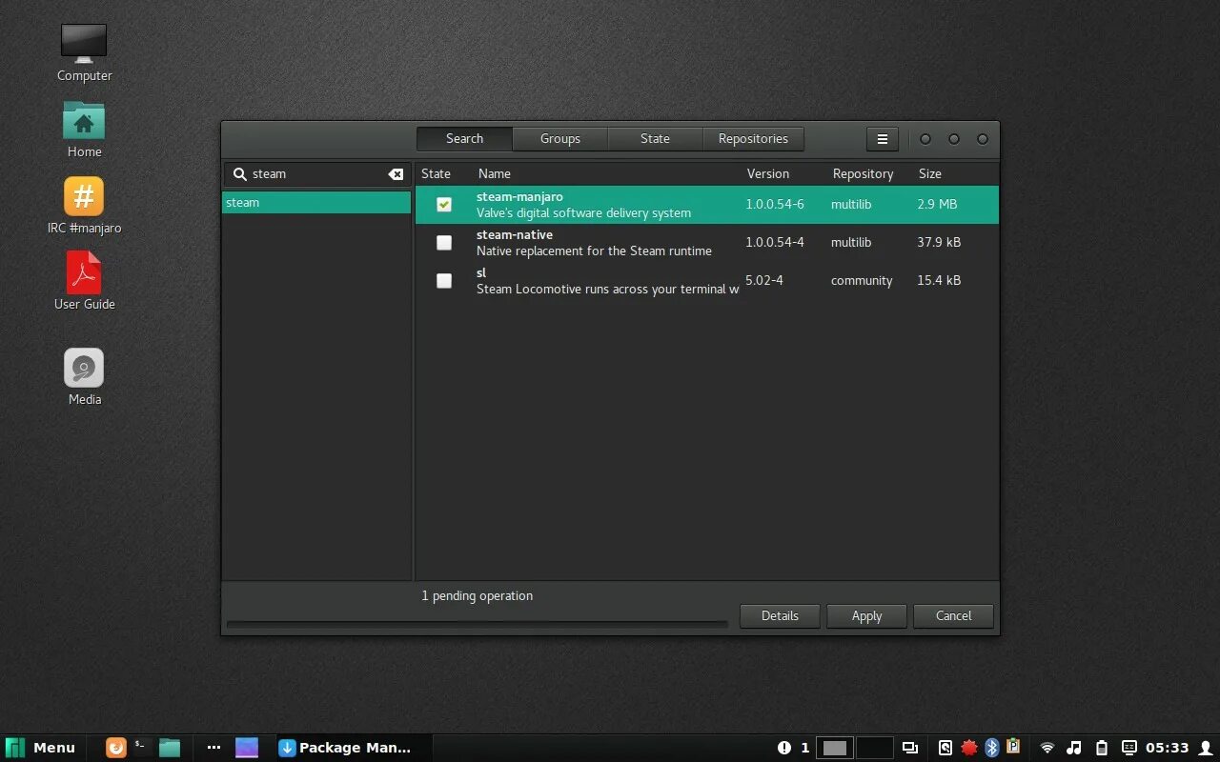The height and width of the screenshot is (762, 1220).
Task: Apply the pending operation
Action: [x=866, y=616]
